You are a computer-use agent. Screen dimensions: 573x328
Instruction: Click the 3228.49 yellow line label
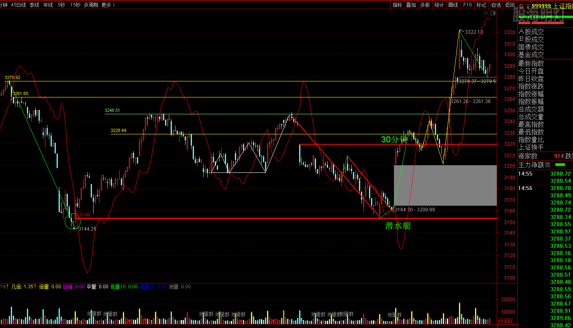point(118,130)
